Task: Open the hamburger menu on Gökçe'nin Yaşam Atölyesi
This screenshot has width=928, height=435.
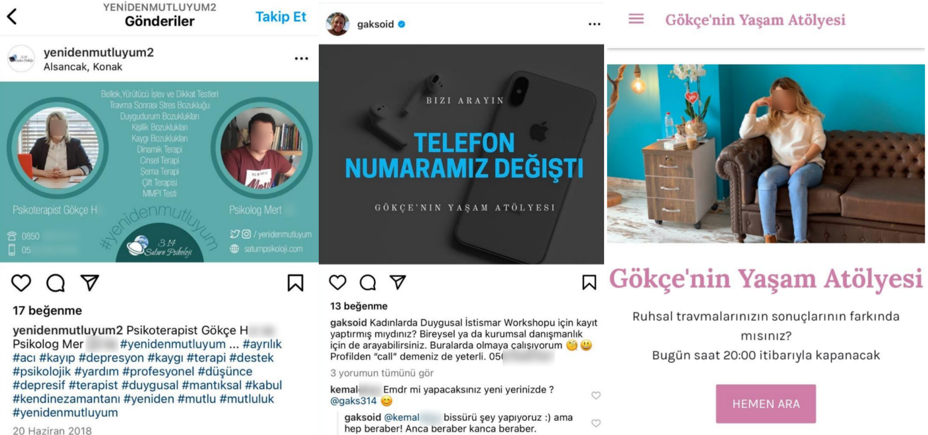Action: [636, 19]
